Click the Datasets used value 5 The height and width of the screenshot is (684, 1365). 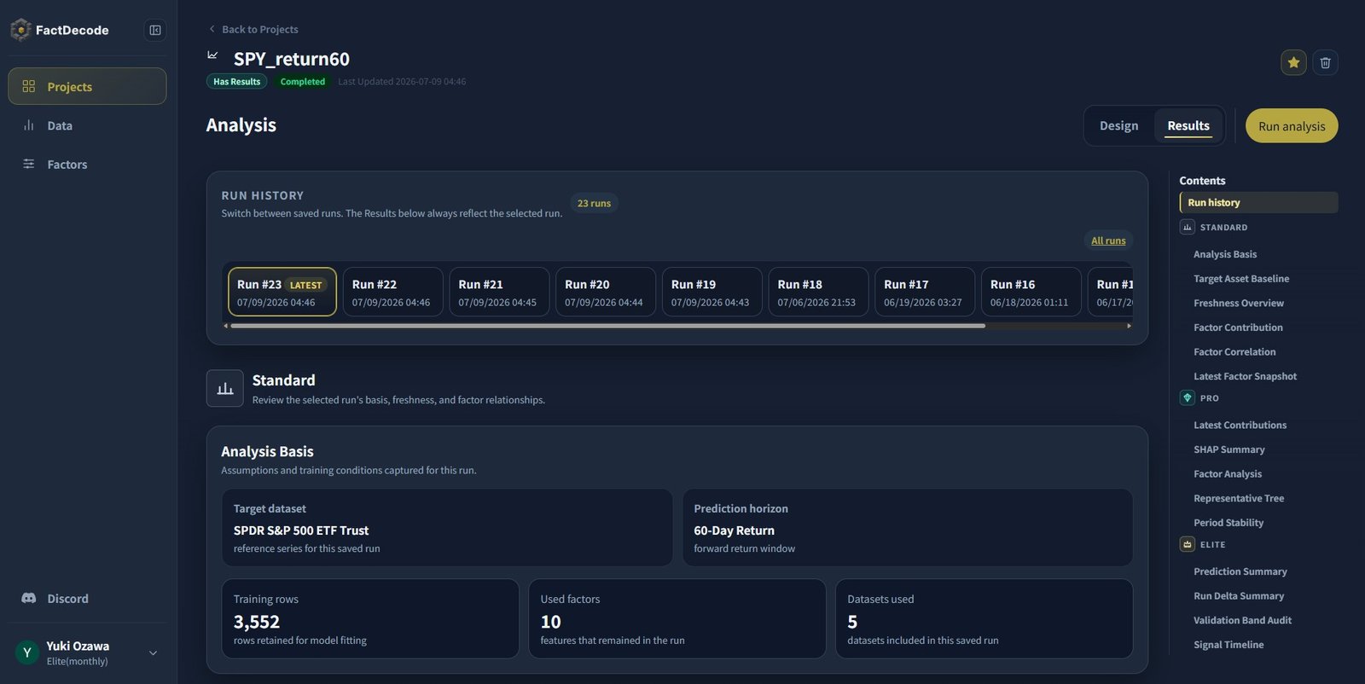[852, 622]
